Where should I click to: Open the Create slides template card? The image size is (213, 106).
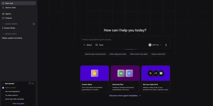pyautogui.click(x=95, y=79)
